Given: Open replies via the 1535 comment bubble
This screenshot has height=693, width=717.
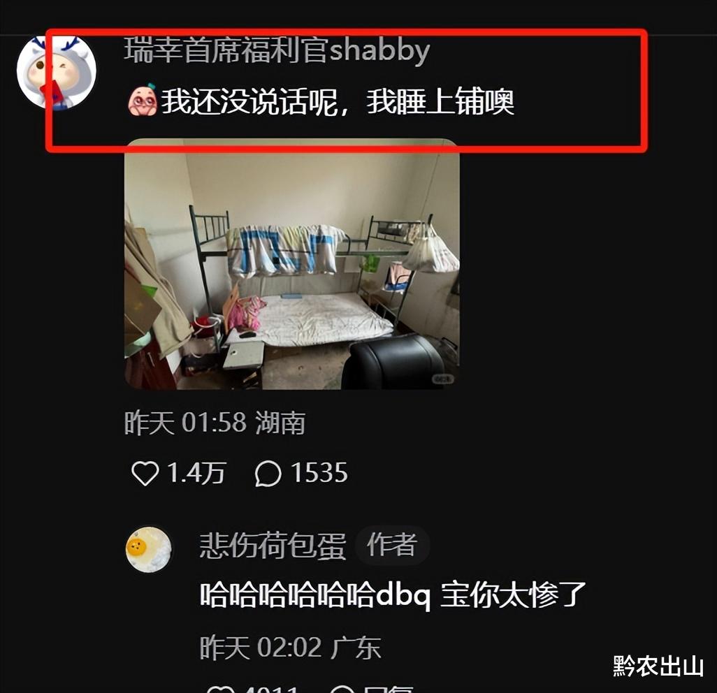Looking at the screenshot, I should click(x=268, y=473).
